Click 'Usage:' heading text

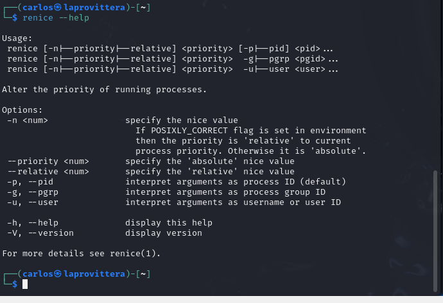click(x=17, y=38)
